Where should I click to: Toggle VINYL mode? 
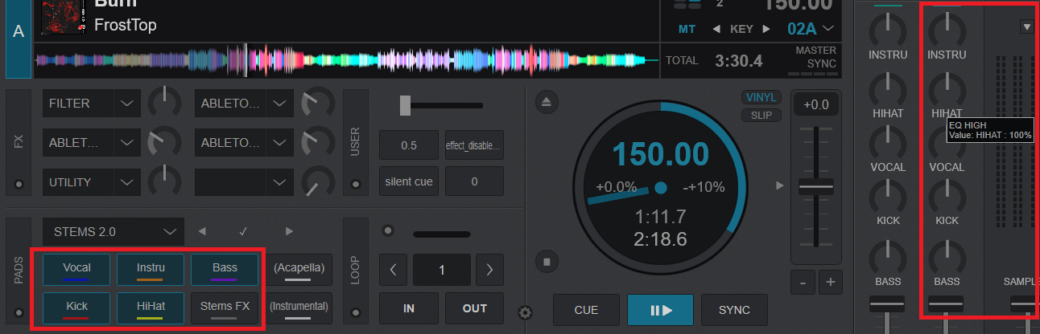(761, 97)
